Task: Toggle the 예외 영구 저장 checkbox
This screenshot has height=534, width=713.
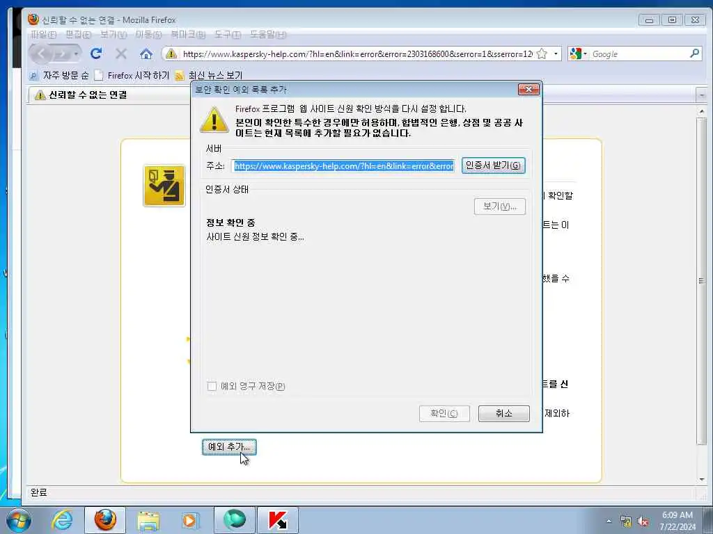Action: pos(212,386)
